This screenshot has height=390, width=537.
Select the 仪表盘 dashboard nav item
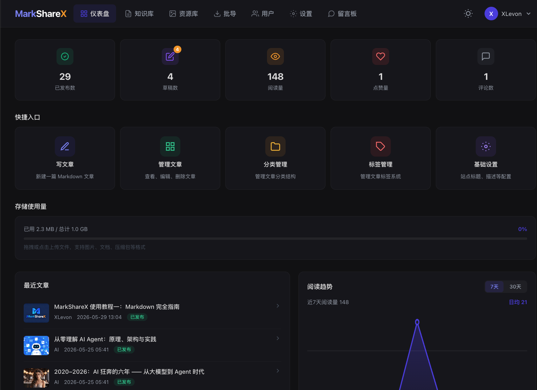pyautogui.click(x=95, y=14)
